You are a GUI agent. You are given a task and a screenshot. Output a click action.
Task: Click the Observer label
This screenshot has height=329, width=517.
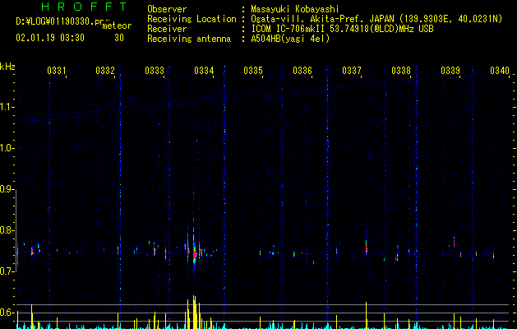pyautogui.click(x=167, y=9)
